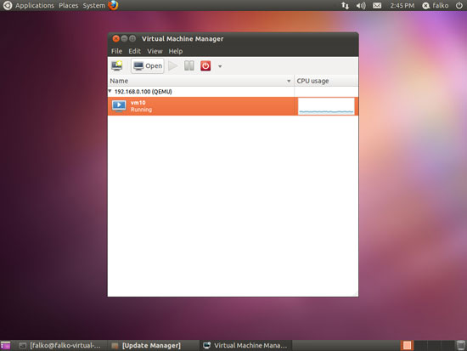Pause the vm10 virtual machine
Image resolution: width=467 pixels, height=351 pixels.
point(189,66)
